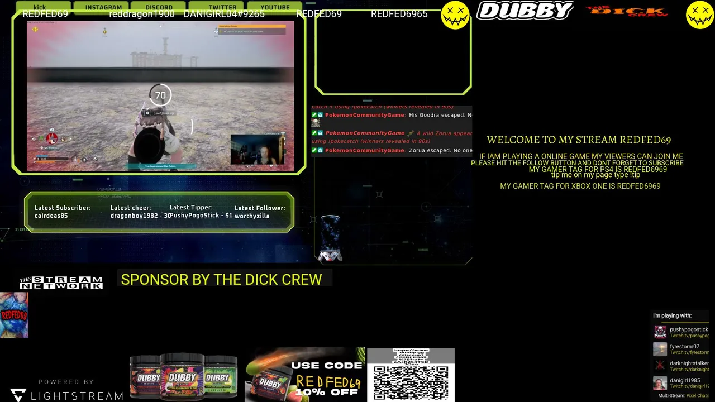The height and width of the screenshot is (402, 715).
Task: Open the gameplay video feed
Action: coord(160,95)
